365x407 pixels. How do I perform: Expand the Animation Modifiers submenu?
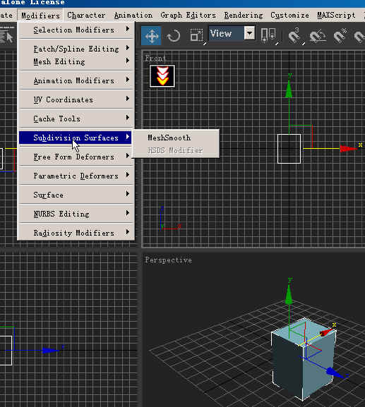click(76, 80)
